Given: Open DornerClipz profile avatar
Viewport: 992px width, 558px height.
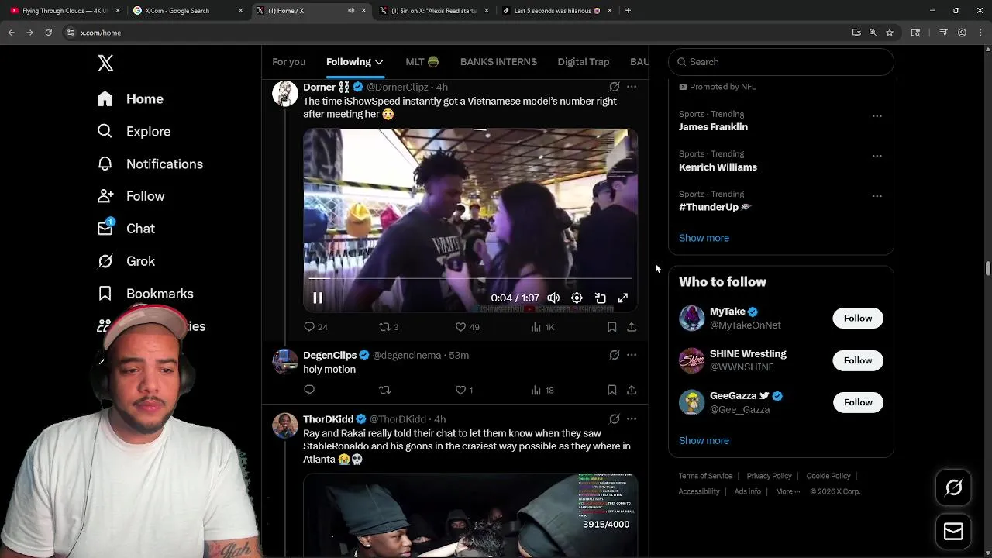Looking at the screenshot, I should tap(285, 94).
